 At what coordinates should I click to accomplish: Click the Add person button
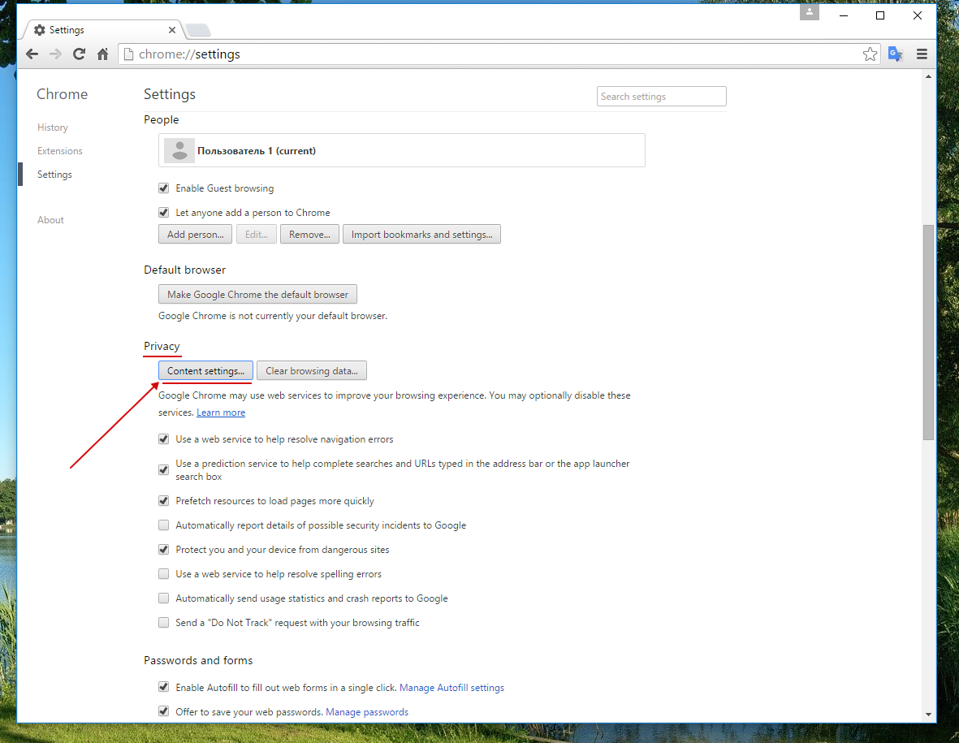pos(195,234)
